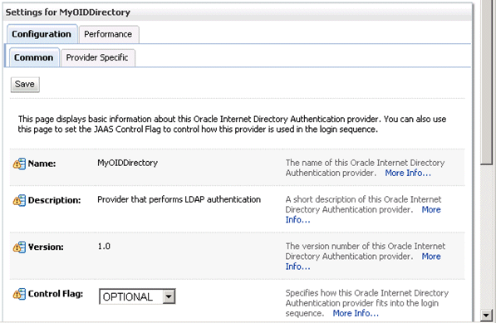Click the warning icon beside Version
The image size is (496, 323).
[x=19, y=247]
